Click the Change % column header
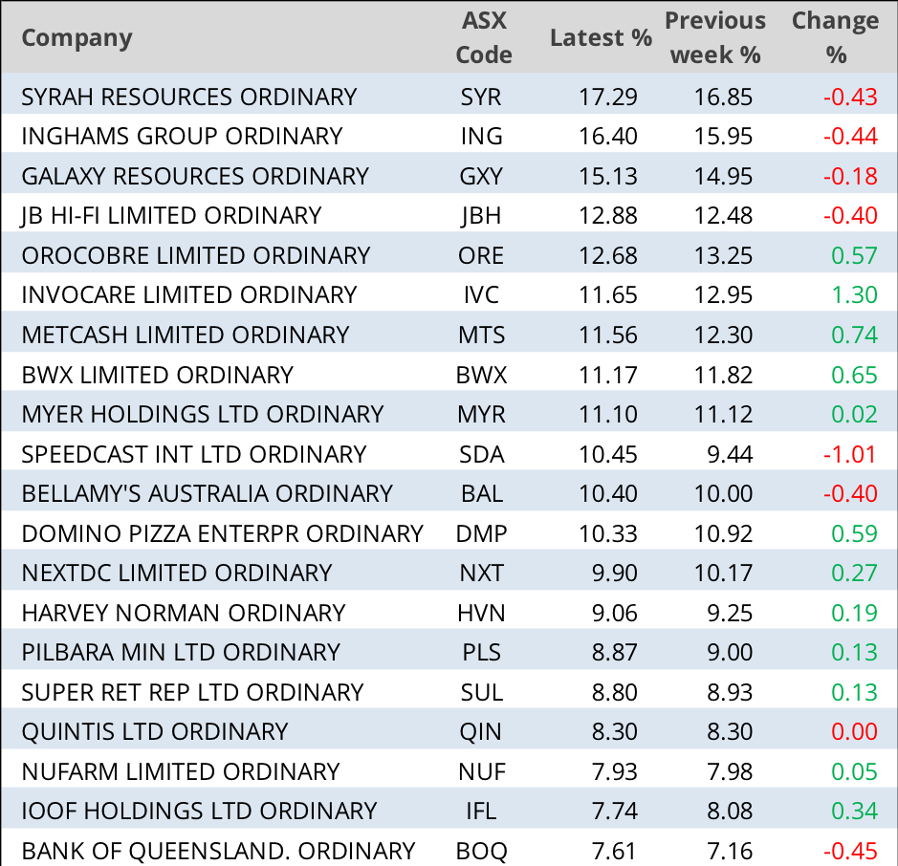Viewport: 898px width, 866px height. [835, 38]
